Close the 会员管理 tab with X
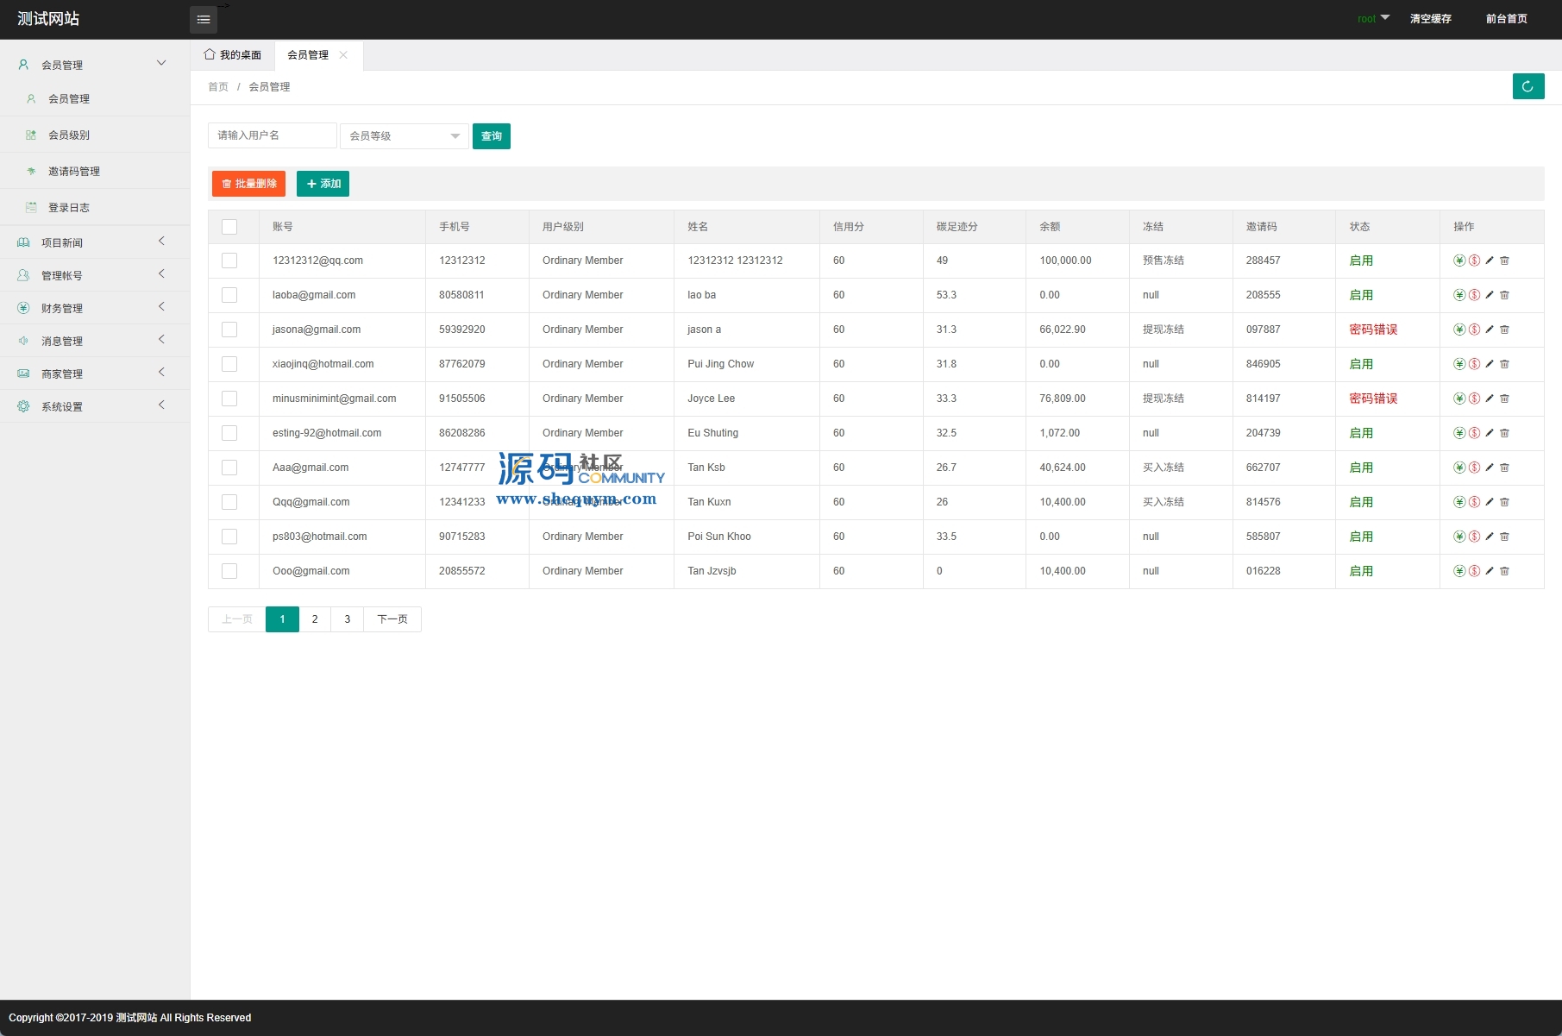The width and height of the screenshot is (1562, 1036). click(x=343, y=55)
